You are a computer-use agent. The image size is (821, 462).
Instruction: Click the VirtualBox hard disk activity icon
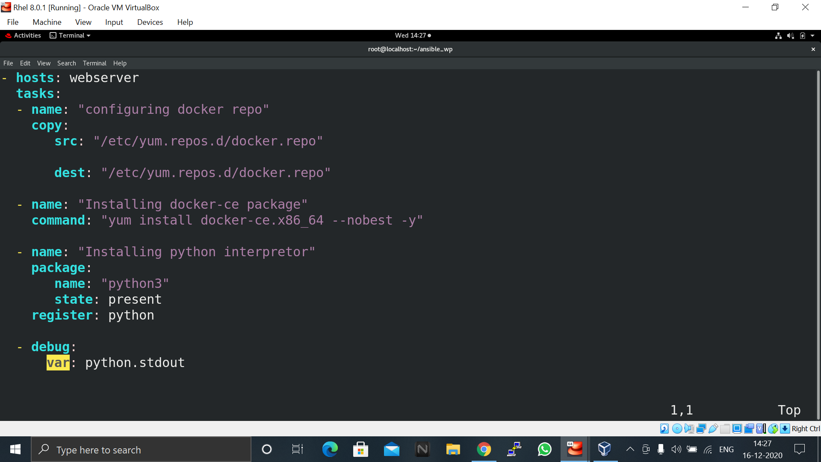[664, 429]
